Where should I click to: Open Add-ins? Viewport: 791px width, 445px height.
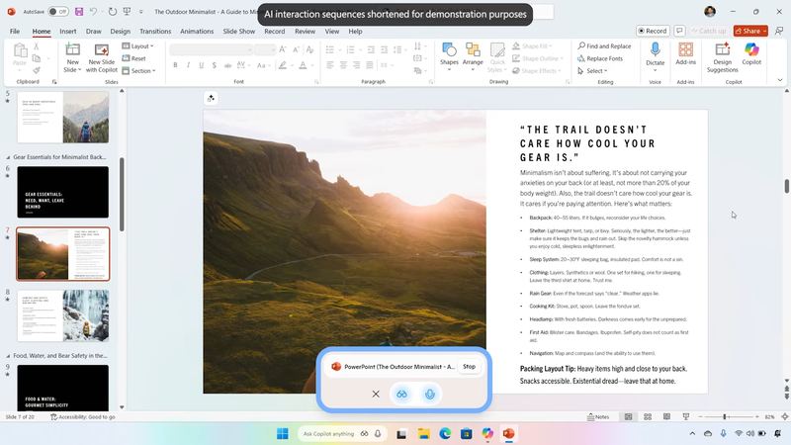point(685,54)
